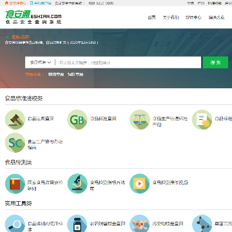The image size is (232, 232).
Task: Click the search keyword input field
Action: pos(128,63)
